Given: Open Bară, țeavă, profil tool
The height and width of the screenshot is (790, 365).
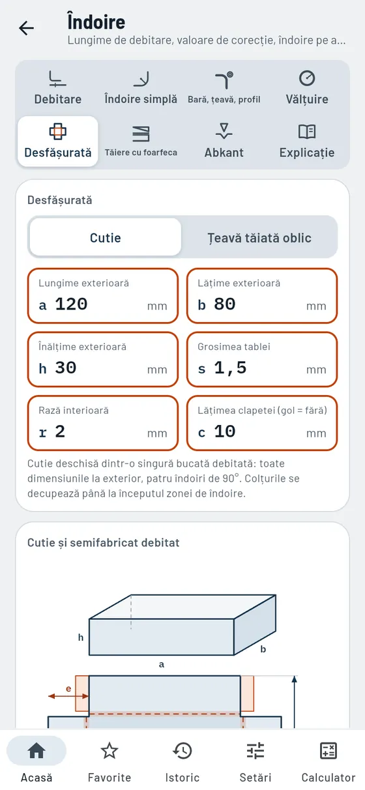Looking at the screenshot, I should pyautogui.click(x=224, y=88).
